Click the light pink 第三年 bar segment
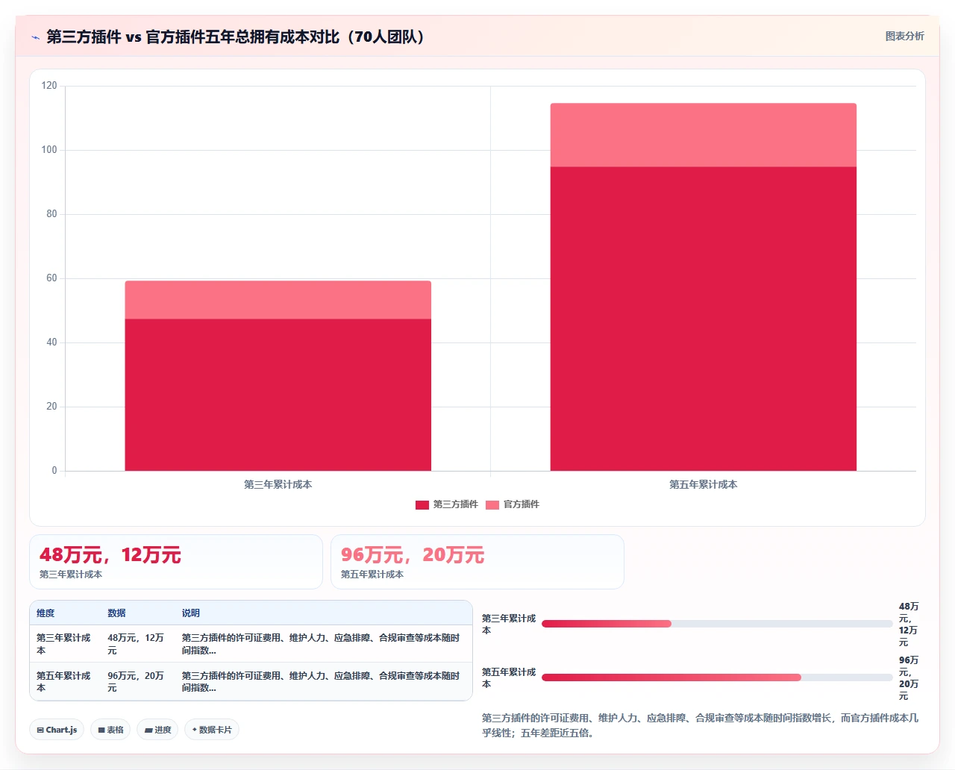The image size is (955, 770). pos(278,300)
